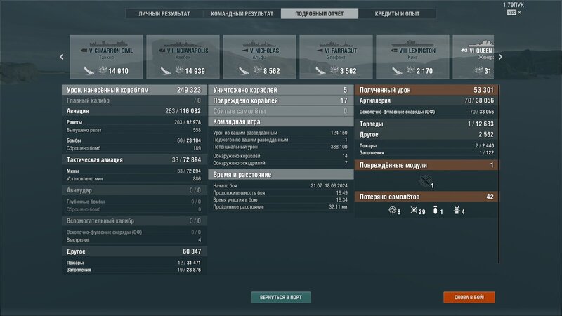
Task: Click the report's vertical scrollbar
Action: 499,174
